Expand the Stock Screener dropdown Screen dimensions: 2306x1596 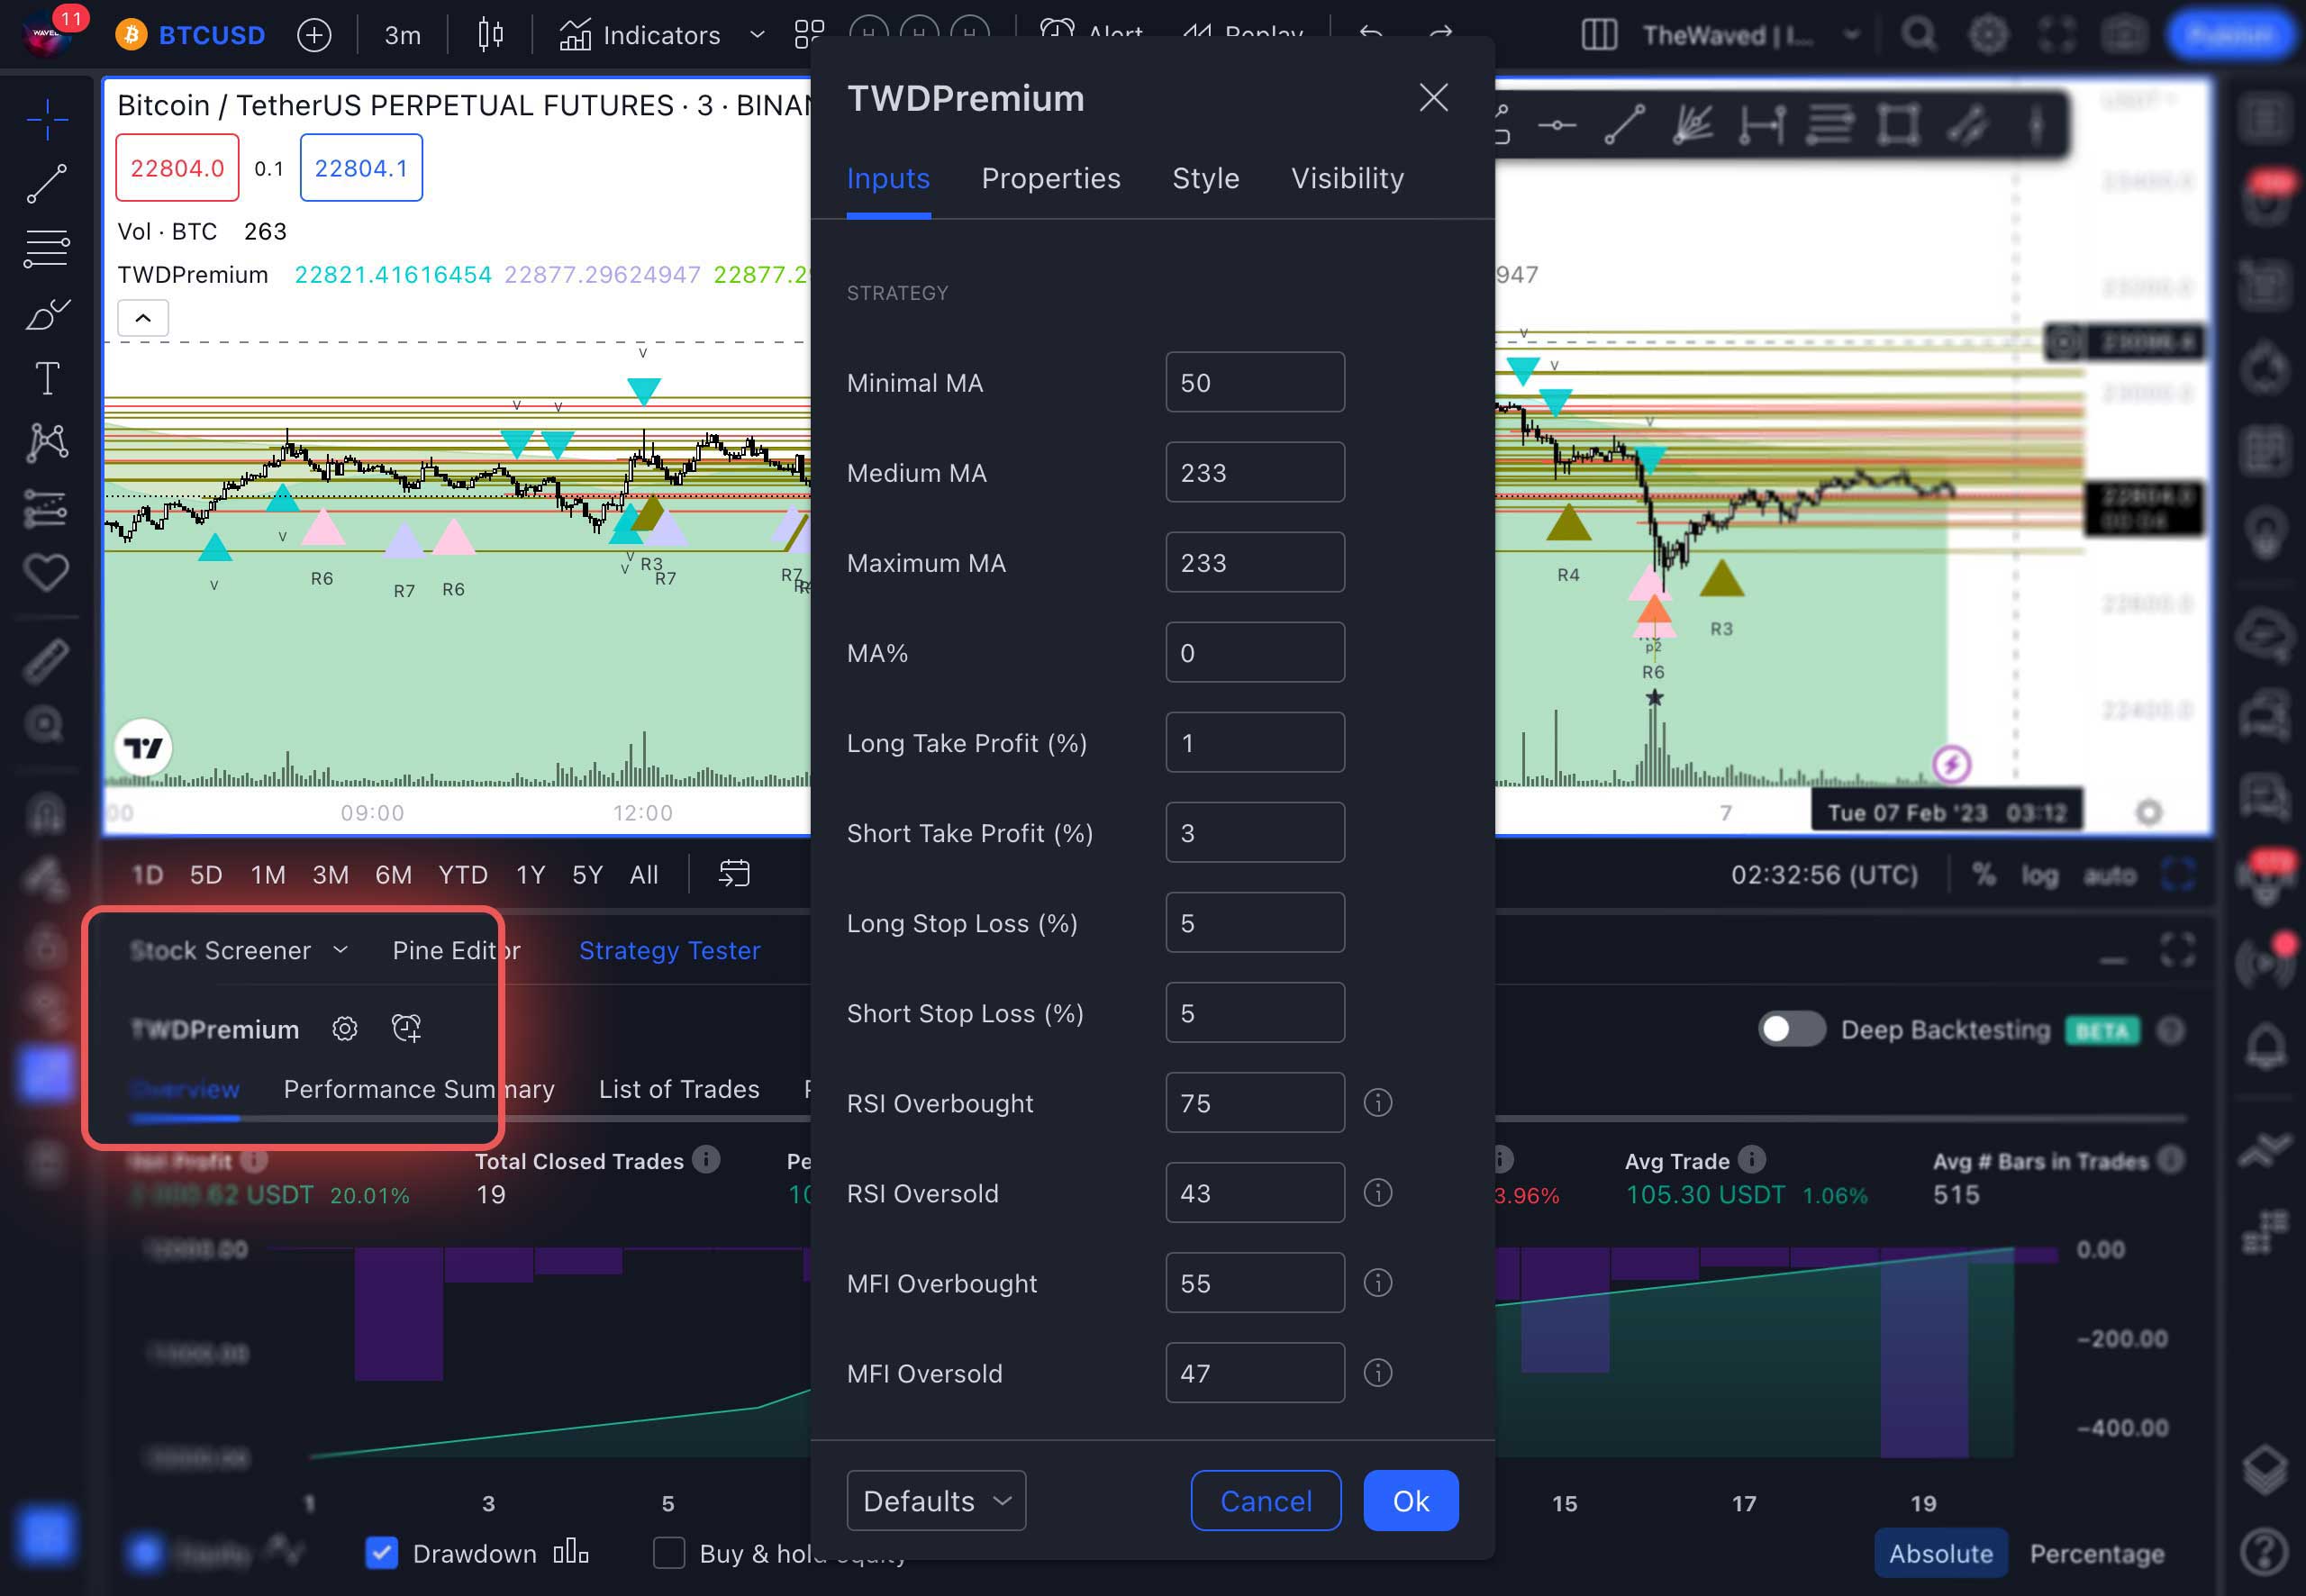click(x=340, y=949)
